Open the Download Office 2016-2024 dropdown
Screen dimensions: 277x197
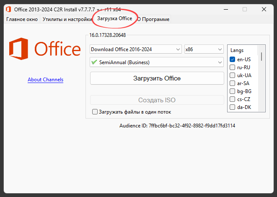click(x=136, y=49)
